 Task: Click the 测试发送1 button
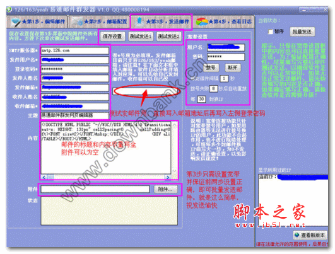(x=141, y=37)
